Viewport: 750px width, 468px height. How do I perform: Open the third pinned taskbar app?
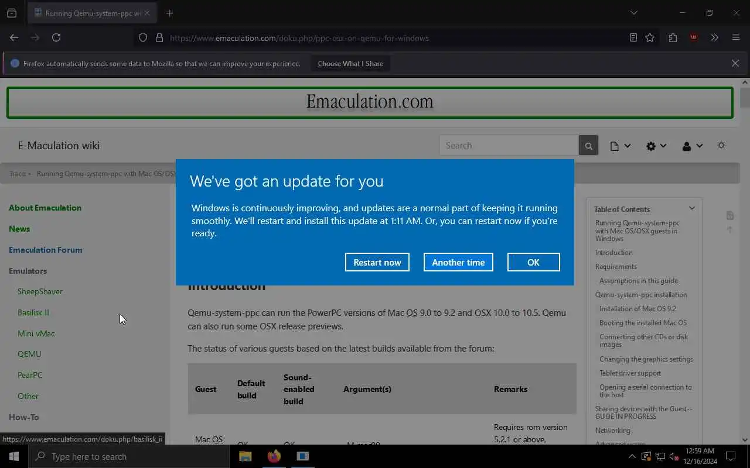303,456
